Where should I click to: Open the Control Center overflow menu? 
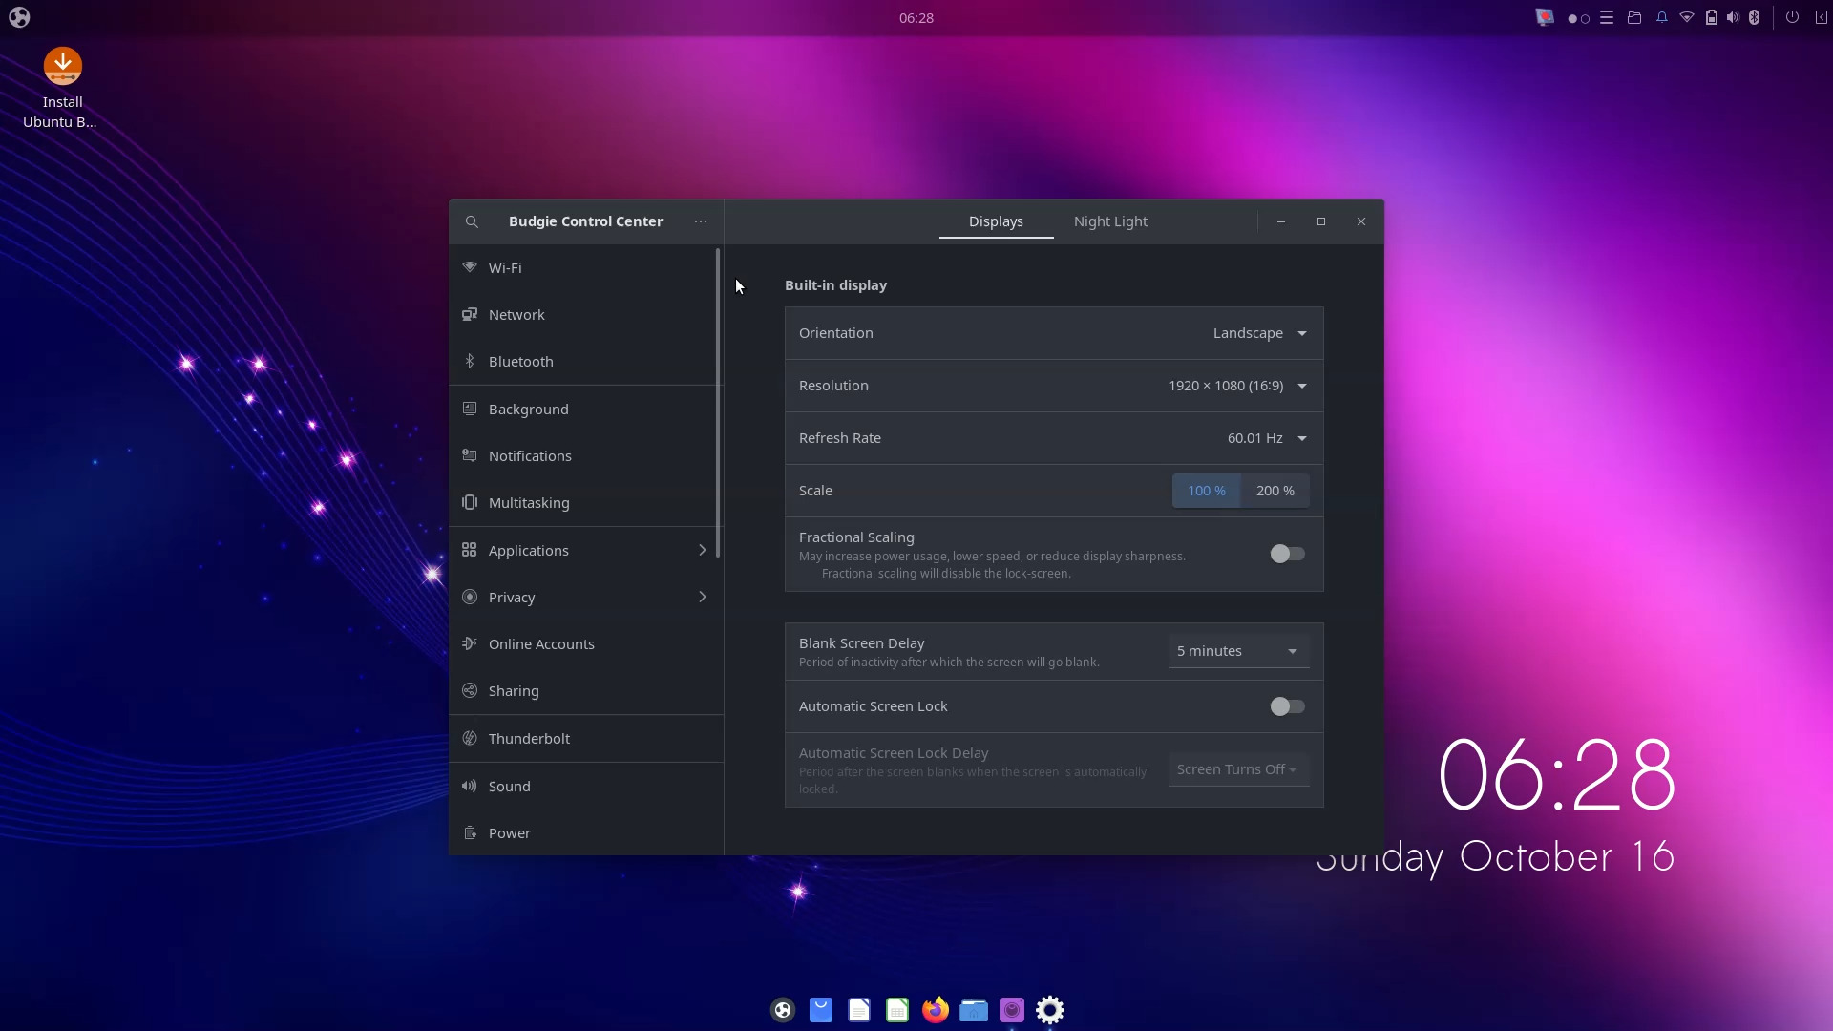coord(700,221)
